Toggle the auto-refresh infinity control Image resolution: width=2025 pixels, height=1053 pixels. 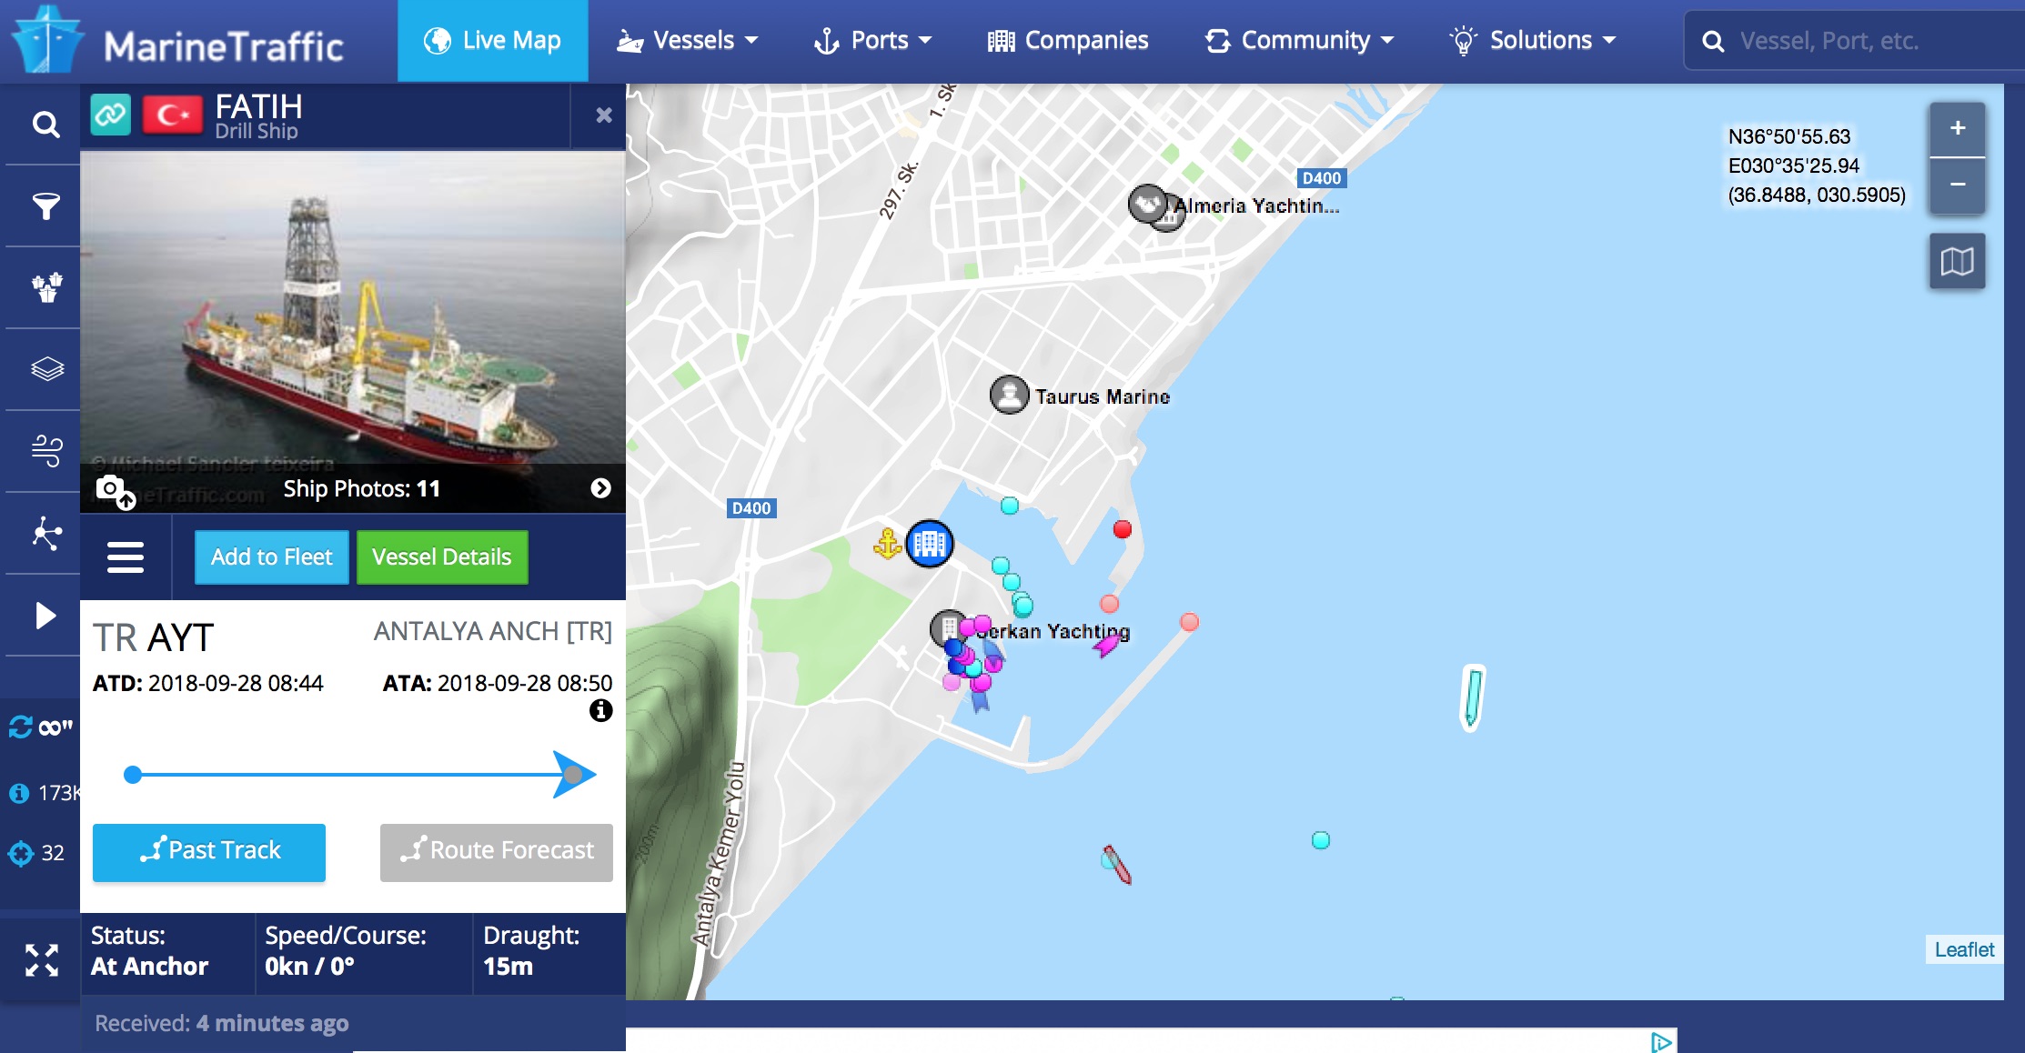point(41,727)
